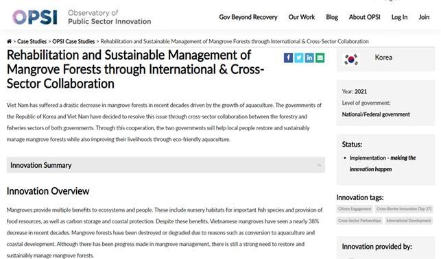Open the home icon in breadcrumb

[x=9, y=41]
